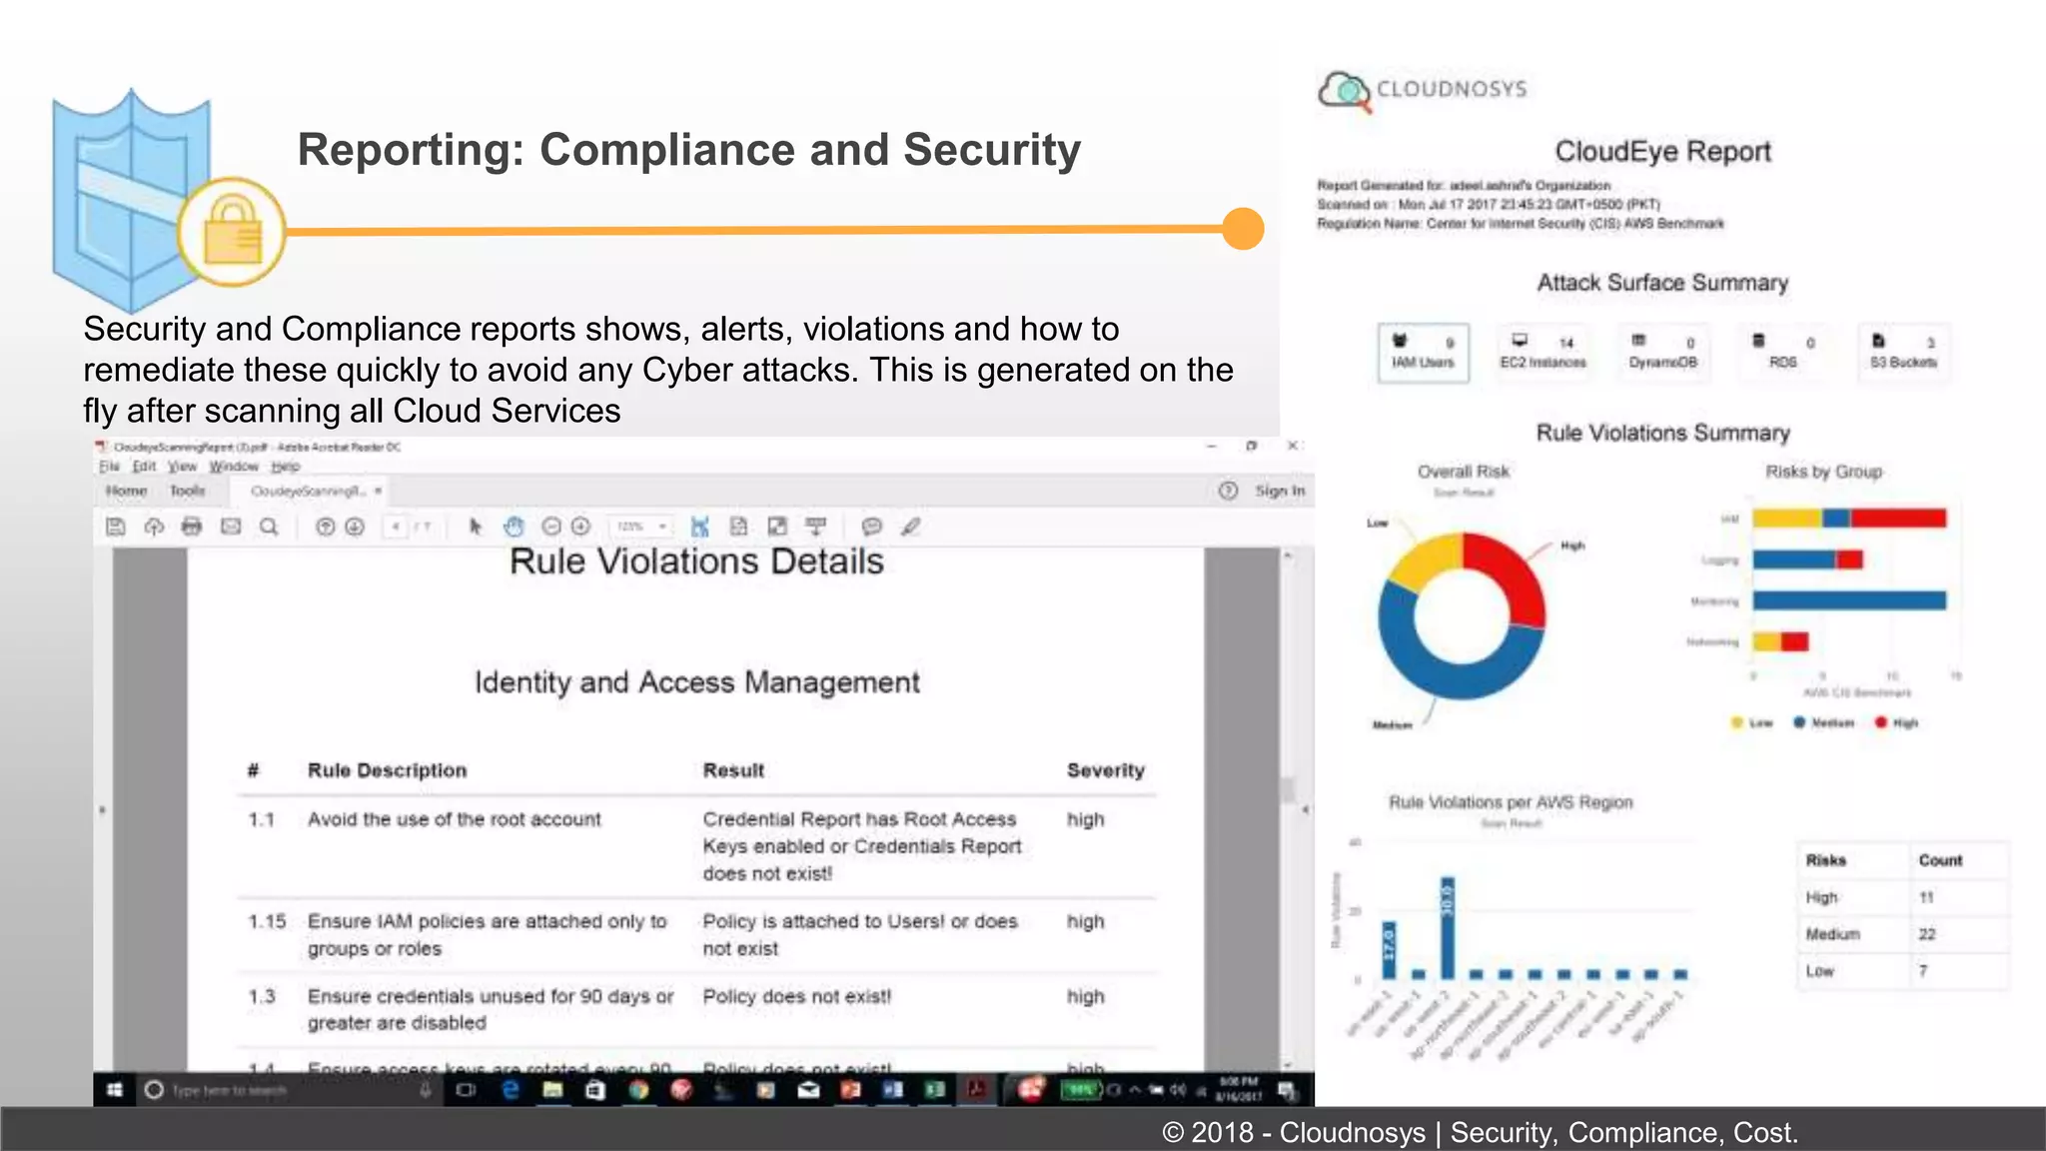The width and height of the screenshot is (2046, 1151).
Task: Select the S3 Buckets summary card
Action: (1904, 353)
